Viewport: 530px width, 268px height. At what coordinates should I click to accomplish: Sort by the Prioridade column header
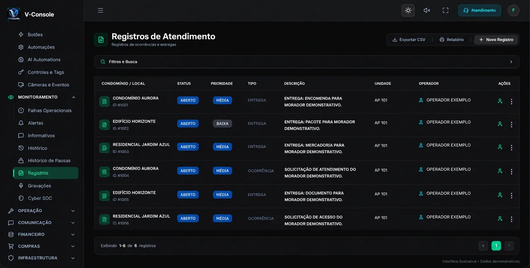[222, 83]
